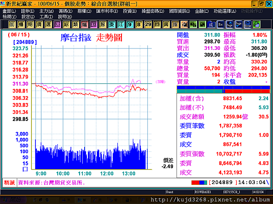Click the [204889] code above the chart
The image size is (273, 204).
point(25,42)
